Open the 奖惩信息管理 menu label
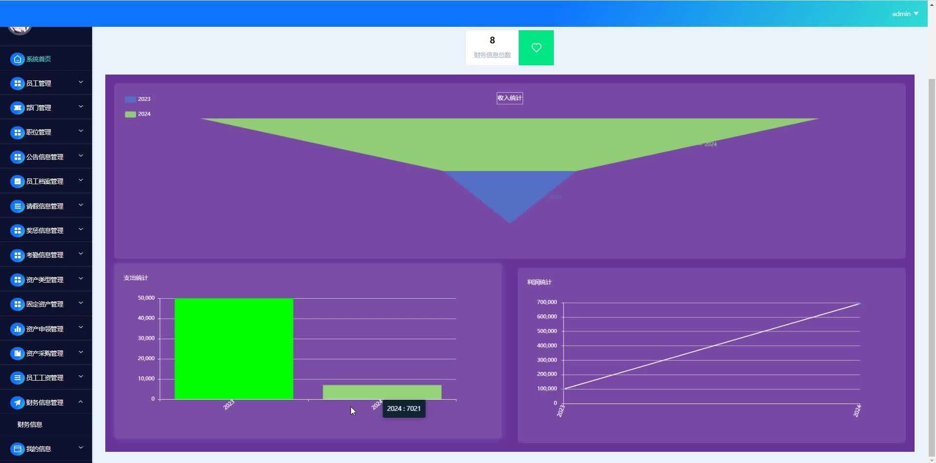Viewport: 936px width, 463px height. (45, 231)
